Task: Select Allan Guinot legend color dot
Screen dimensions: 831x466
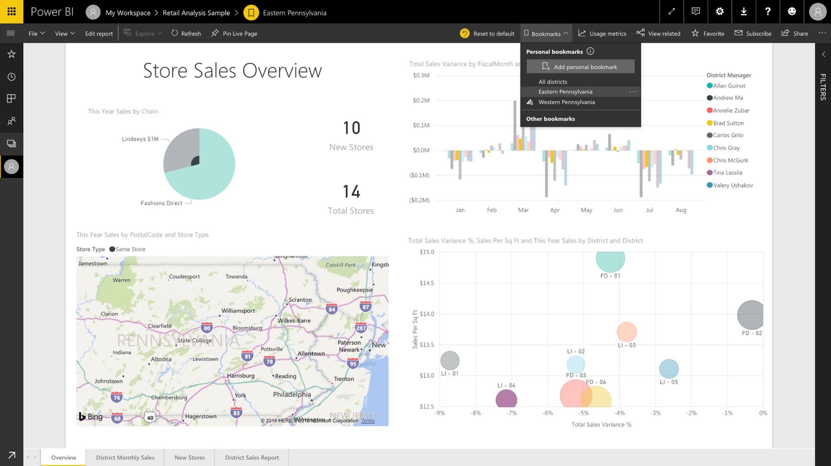Action: tap(710, 85)
